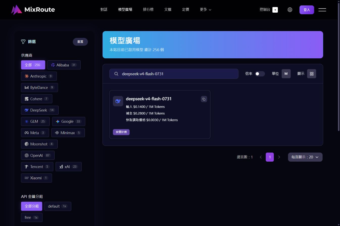Click the filter funnel icon beside 篩選

coord(23,42)
